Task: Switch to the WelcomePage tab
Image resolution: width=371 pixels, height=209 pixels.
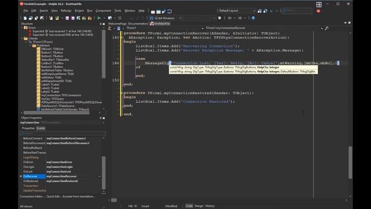Action: (x=117, y=24)
